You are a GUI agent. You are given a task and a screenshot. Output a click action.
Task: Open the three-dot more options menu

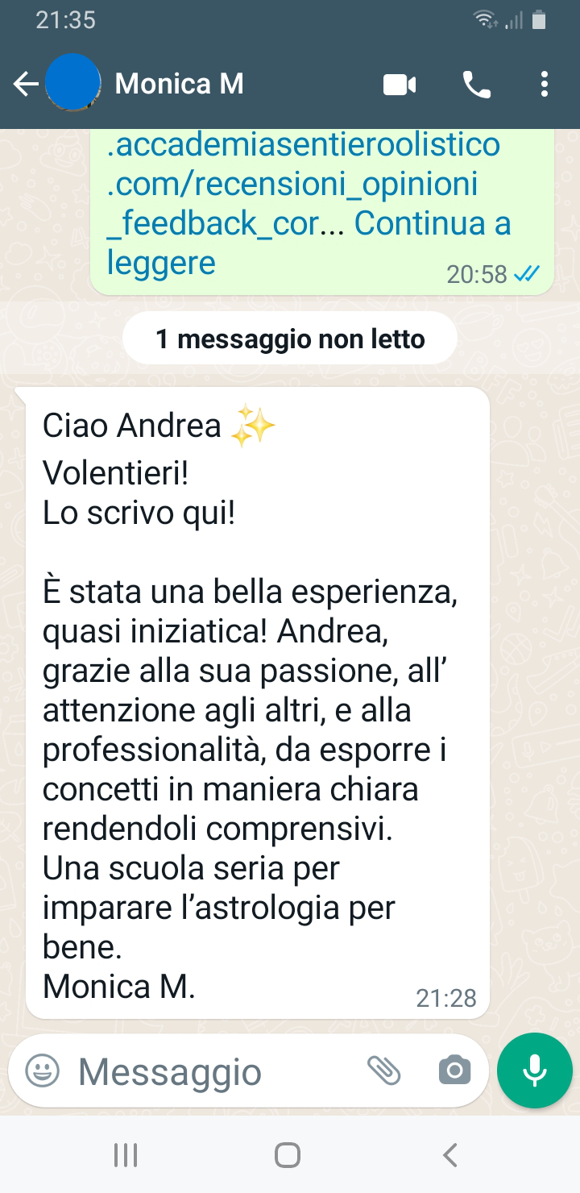pos(545,84)
